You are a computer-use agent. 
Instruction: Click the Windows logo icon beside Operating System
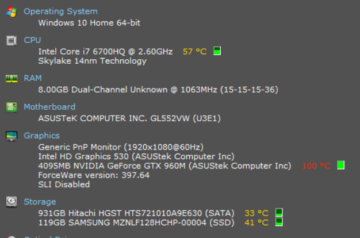(x=11, y=11)
